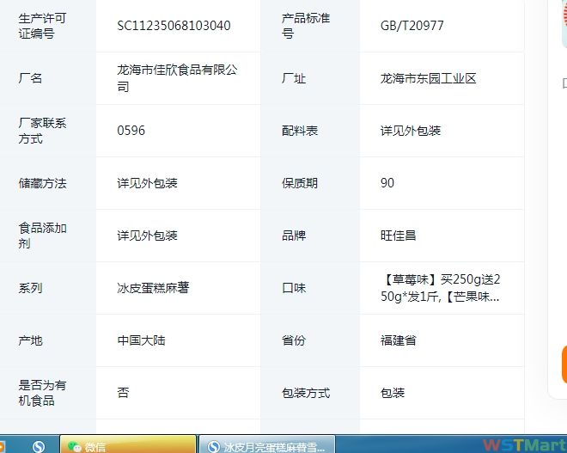Switch to the 冰皮月亮蛋糕麻薯 browser window
Image resolution: width=567 pixels, height=453 pixels.
click(266, 446)
